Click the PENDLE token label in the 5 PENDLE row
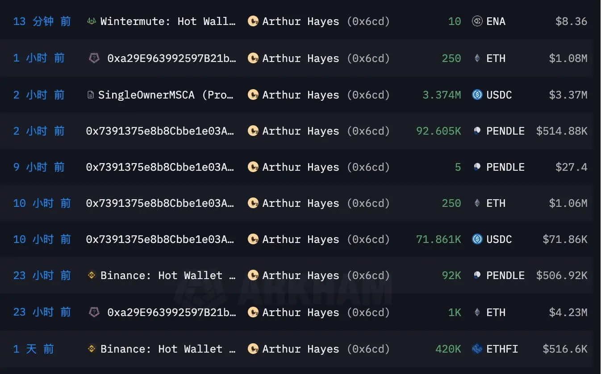 (505, 167)
